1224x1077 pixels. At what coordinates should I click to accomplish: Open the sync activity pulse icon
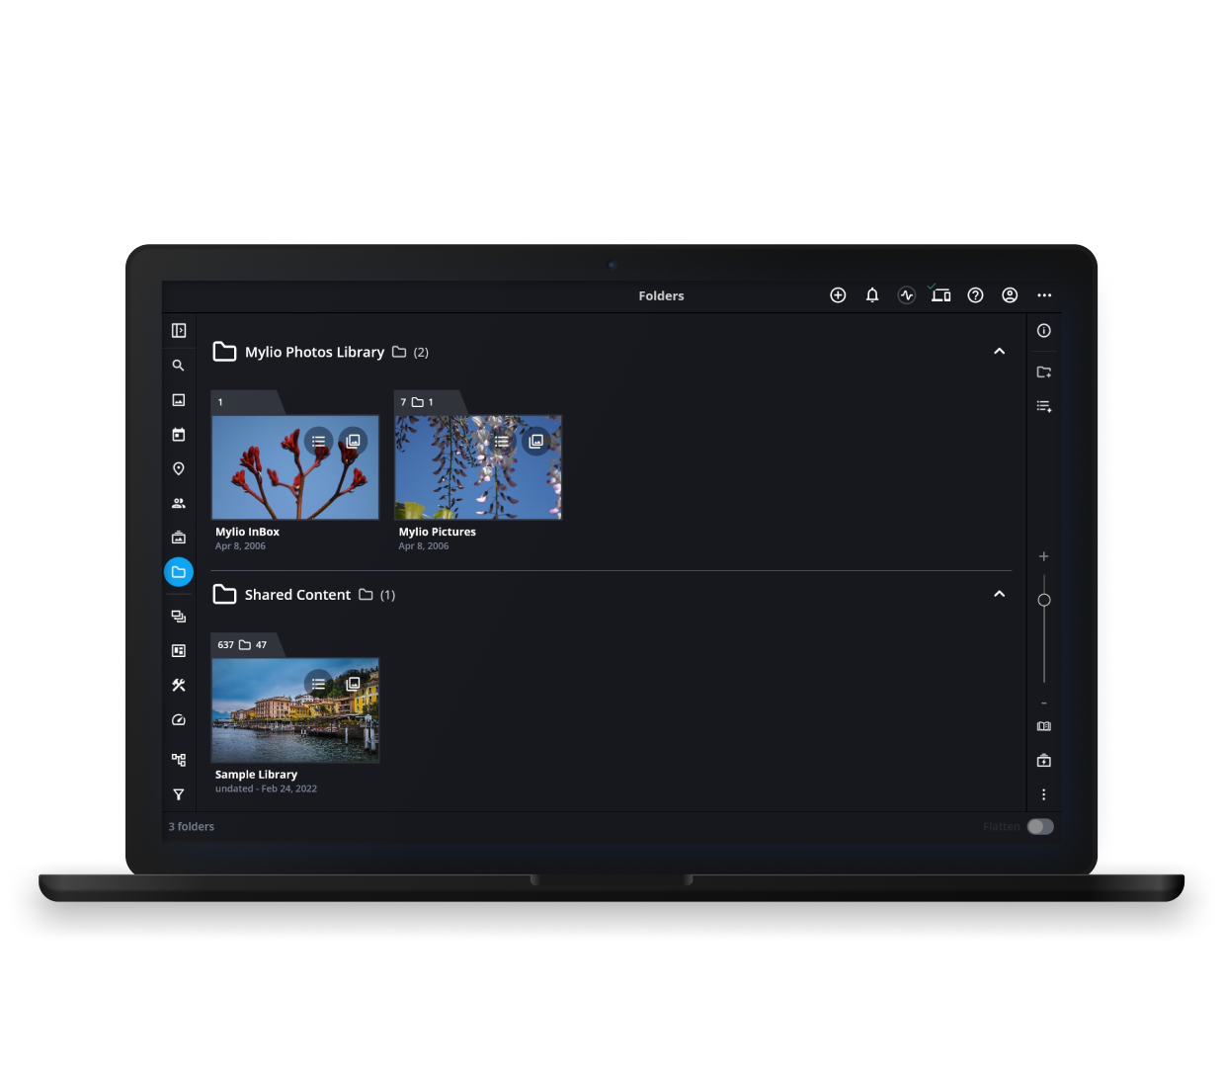tap(907, 295)
